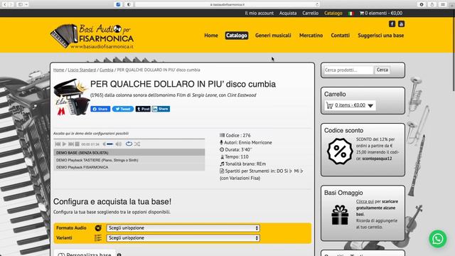Image resolution: width=455 pixels, height=256 pixels.
Task: Open Catalogo in main navigation
Action: pyautogui.click(x=237, y=36)
